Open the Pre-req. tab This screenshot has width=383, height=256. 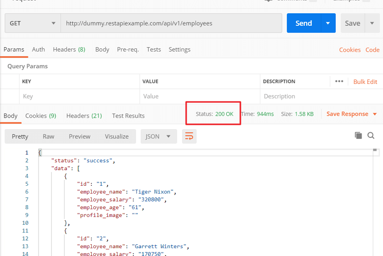[x=128, y=50]
